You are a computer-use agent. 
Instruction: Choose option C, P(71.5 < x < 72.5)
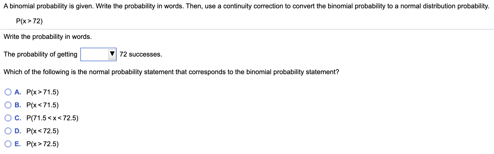pyautogui.click(x=8, y=118)
